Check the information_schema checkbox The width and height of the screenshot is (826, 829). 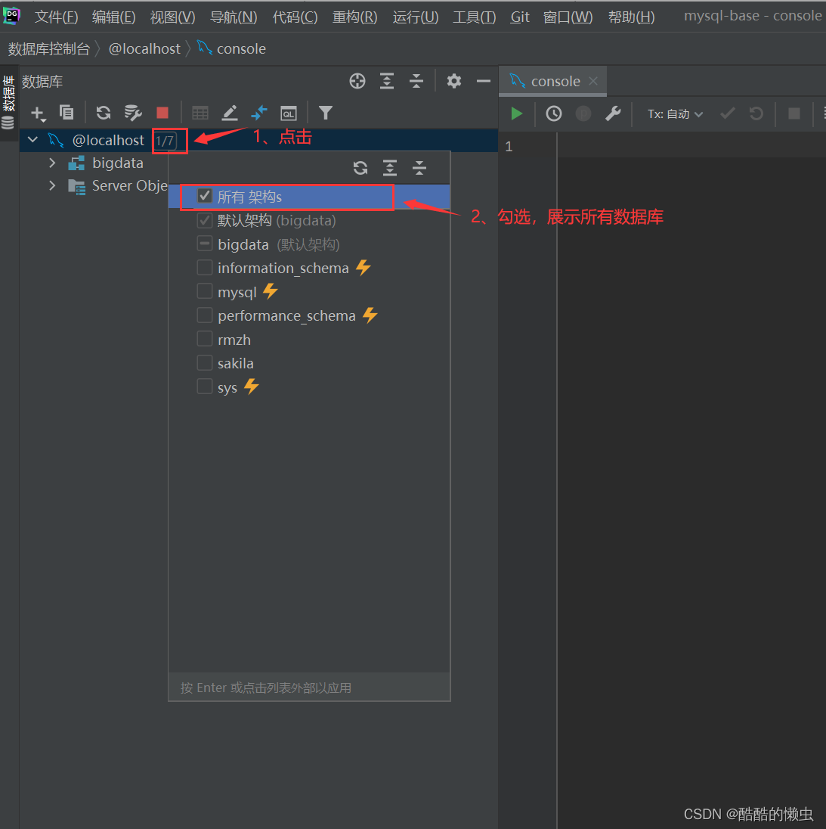pyautogui.click(x=204, y=268)
